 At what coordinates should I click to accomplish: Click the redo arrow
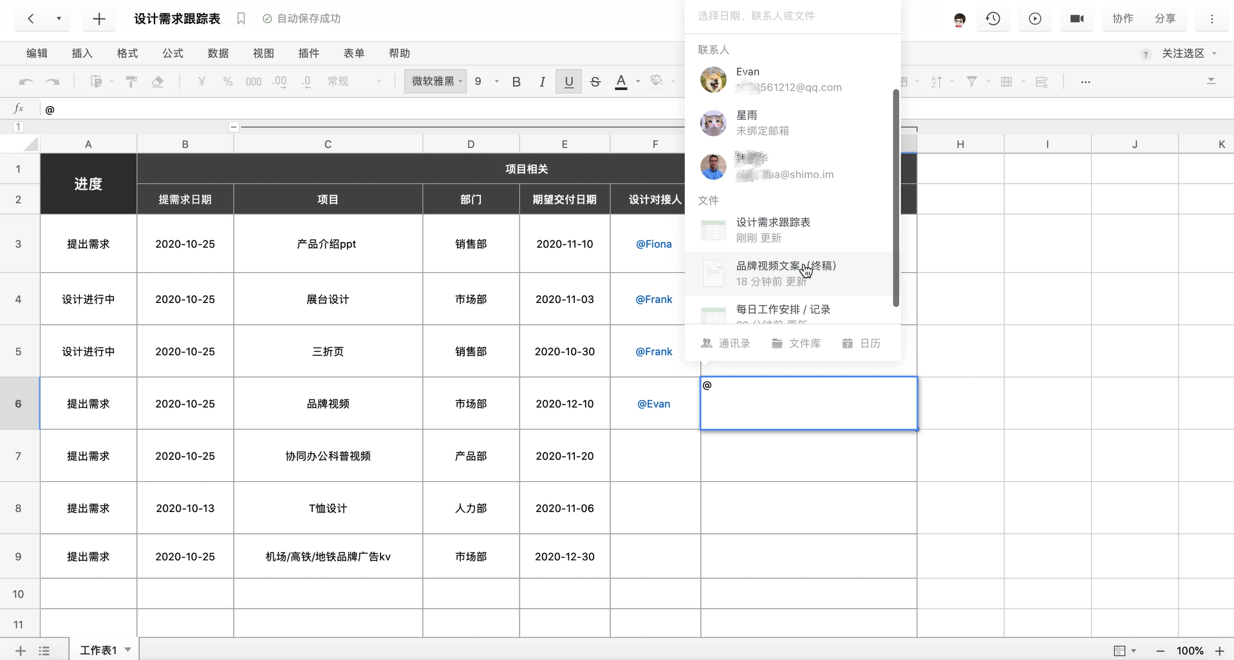click(x=53, y=82)
